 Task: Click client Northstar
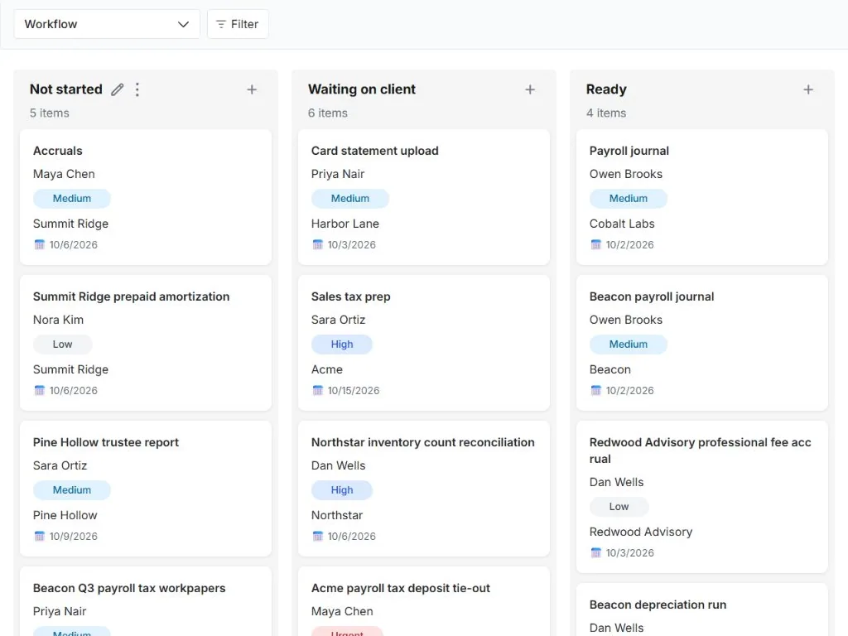(337, 515)
